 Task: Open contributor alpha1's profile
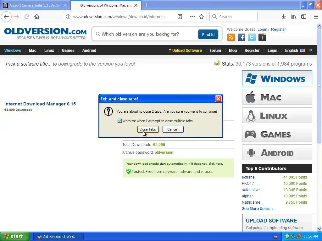pyautogui.click(x=248, y=196)
